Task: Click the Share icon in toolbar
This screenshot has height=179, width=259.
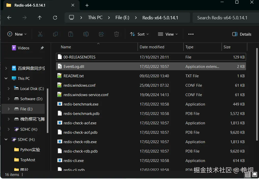Action: pyautogui.click(x=101, y=34)
